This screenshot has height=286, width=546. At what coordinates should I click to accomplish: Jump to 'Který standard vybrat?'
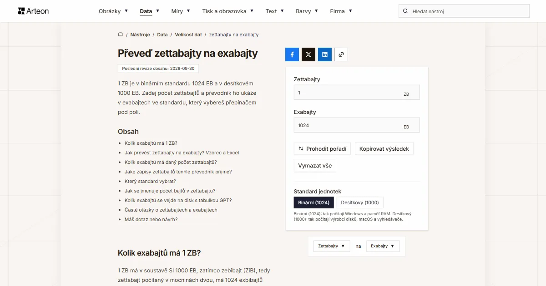150,181
